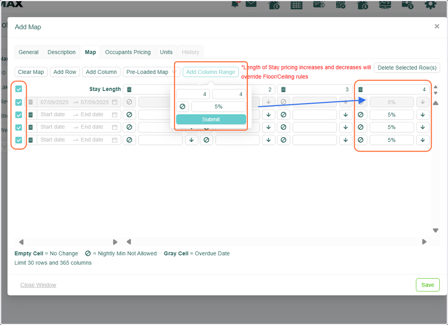Toggle column 4 not-allowed icon in the second row
This screenshot has width=448, height=325.
point(360,115)
